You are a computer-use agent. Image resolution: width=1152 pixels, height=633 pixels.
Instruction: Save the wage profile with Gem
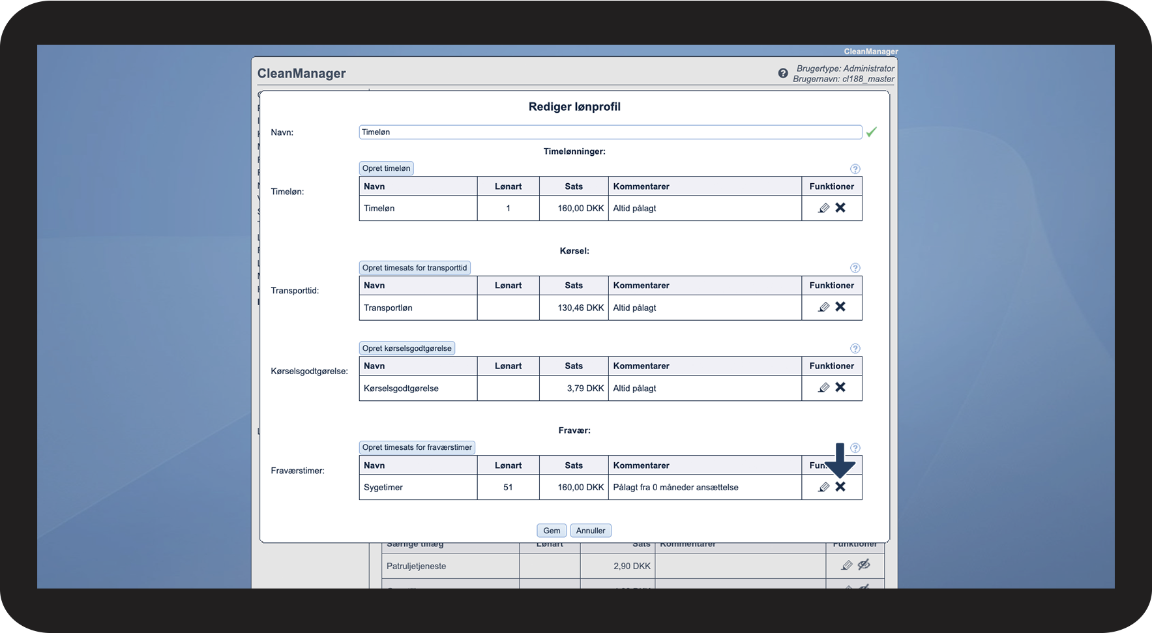tap(552, 531)
